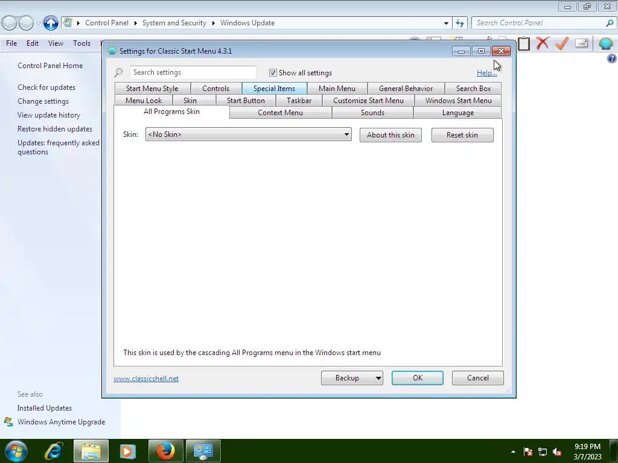Open Windows Explorer from taskbar
This screenshot has height=463, width=618.
click(91, 451)
